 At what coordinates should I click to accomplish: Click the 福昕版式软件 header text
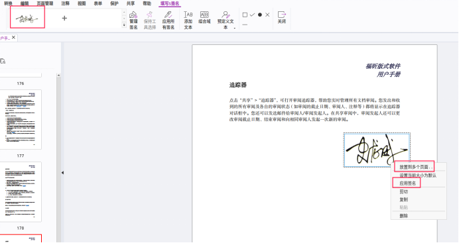[x=383, y=66]
